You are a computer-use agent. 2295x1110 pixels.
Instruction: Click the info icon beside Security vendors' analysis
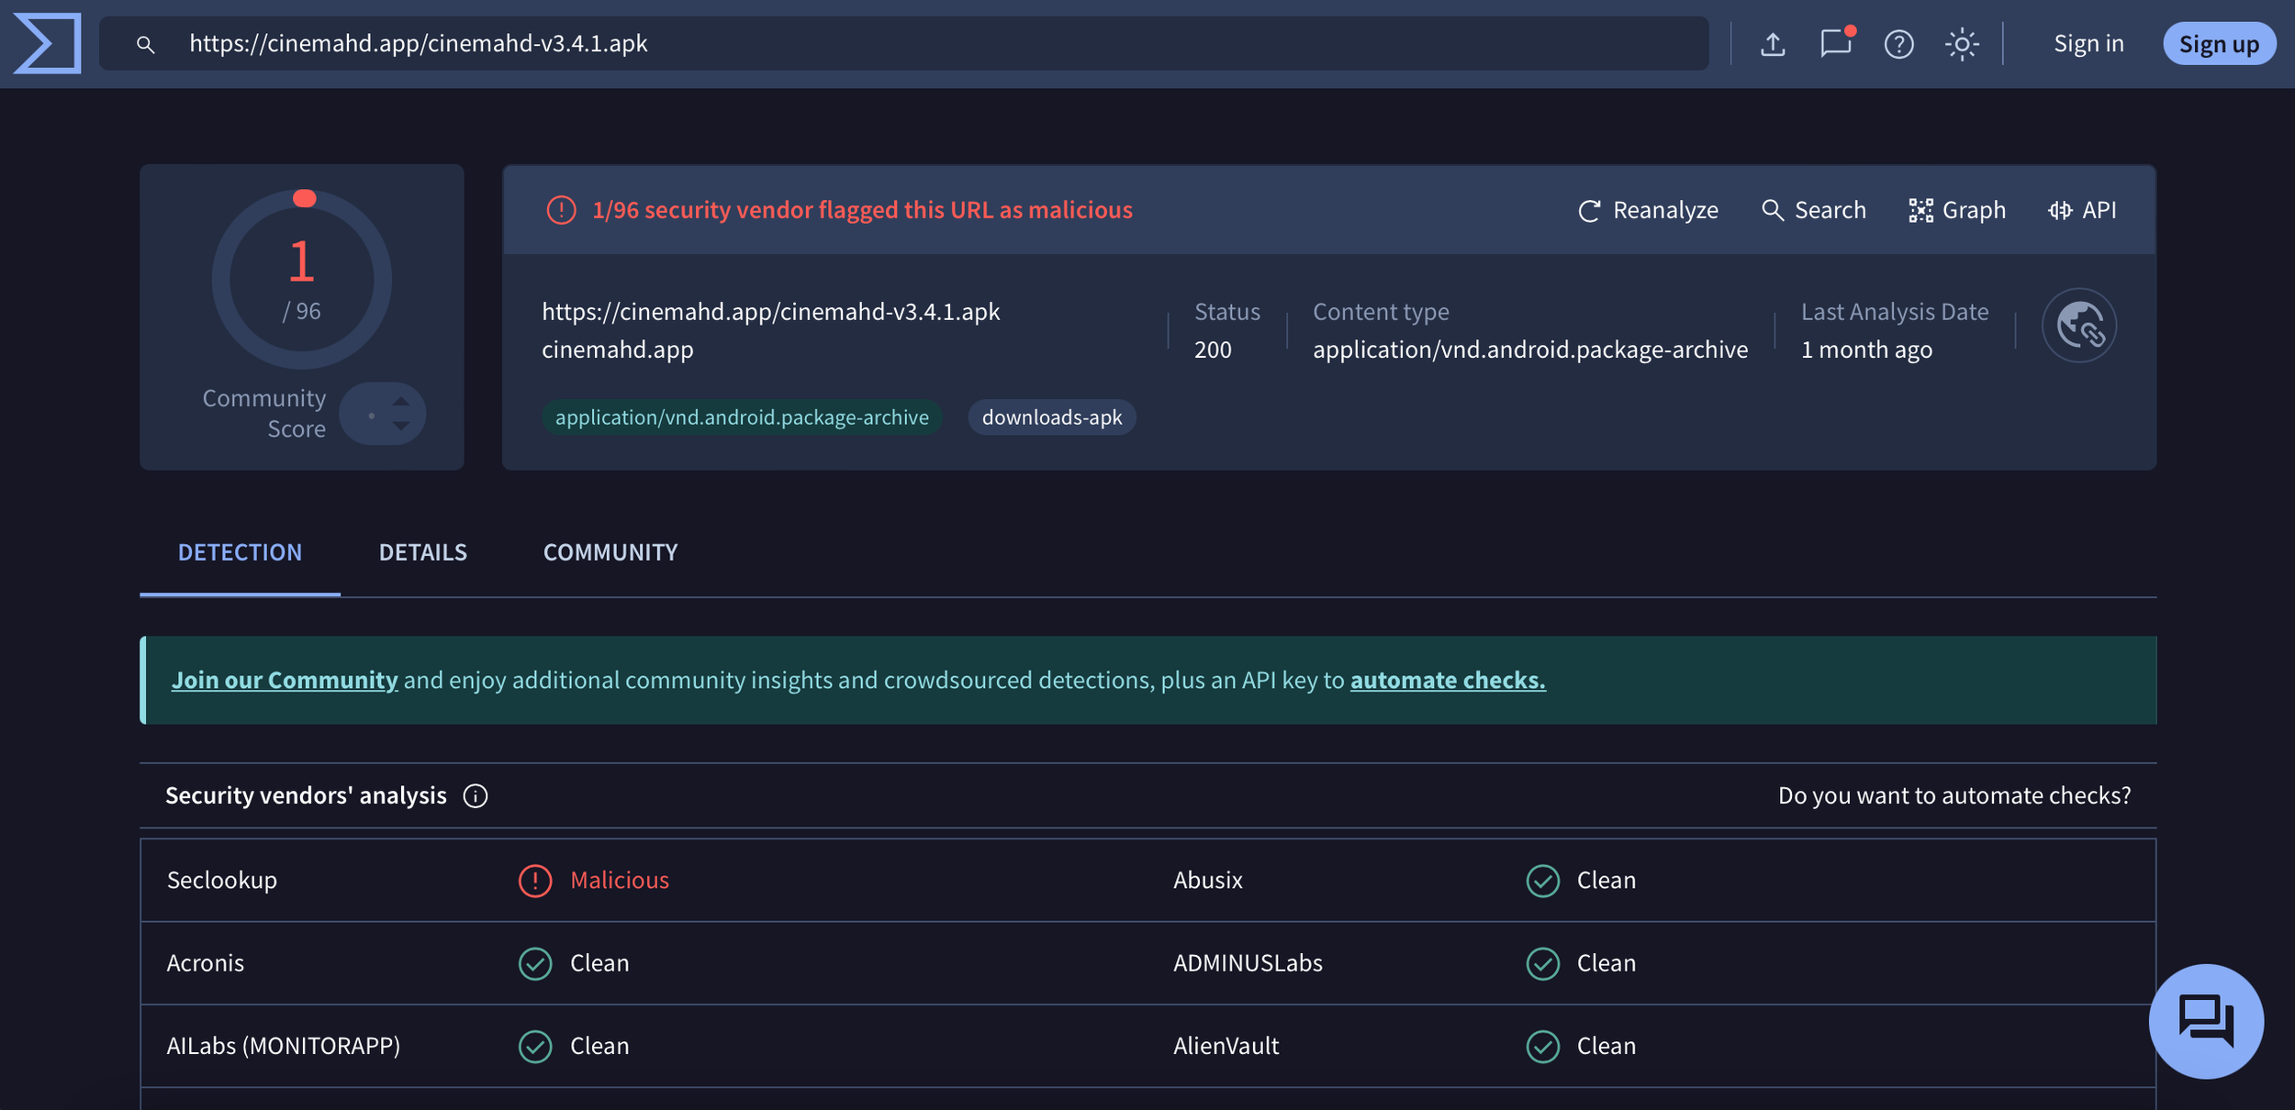476,795
